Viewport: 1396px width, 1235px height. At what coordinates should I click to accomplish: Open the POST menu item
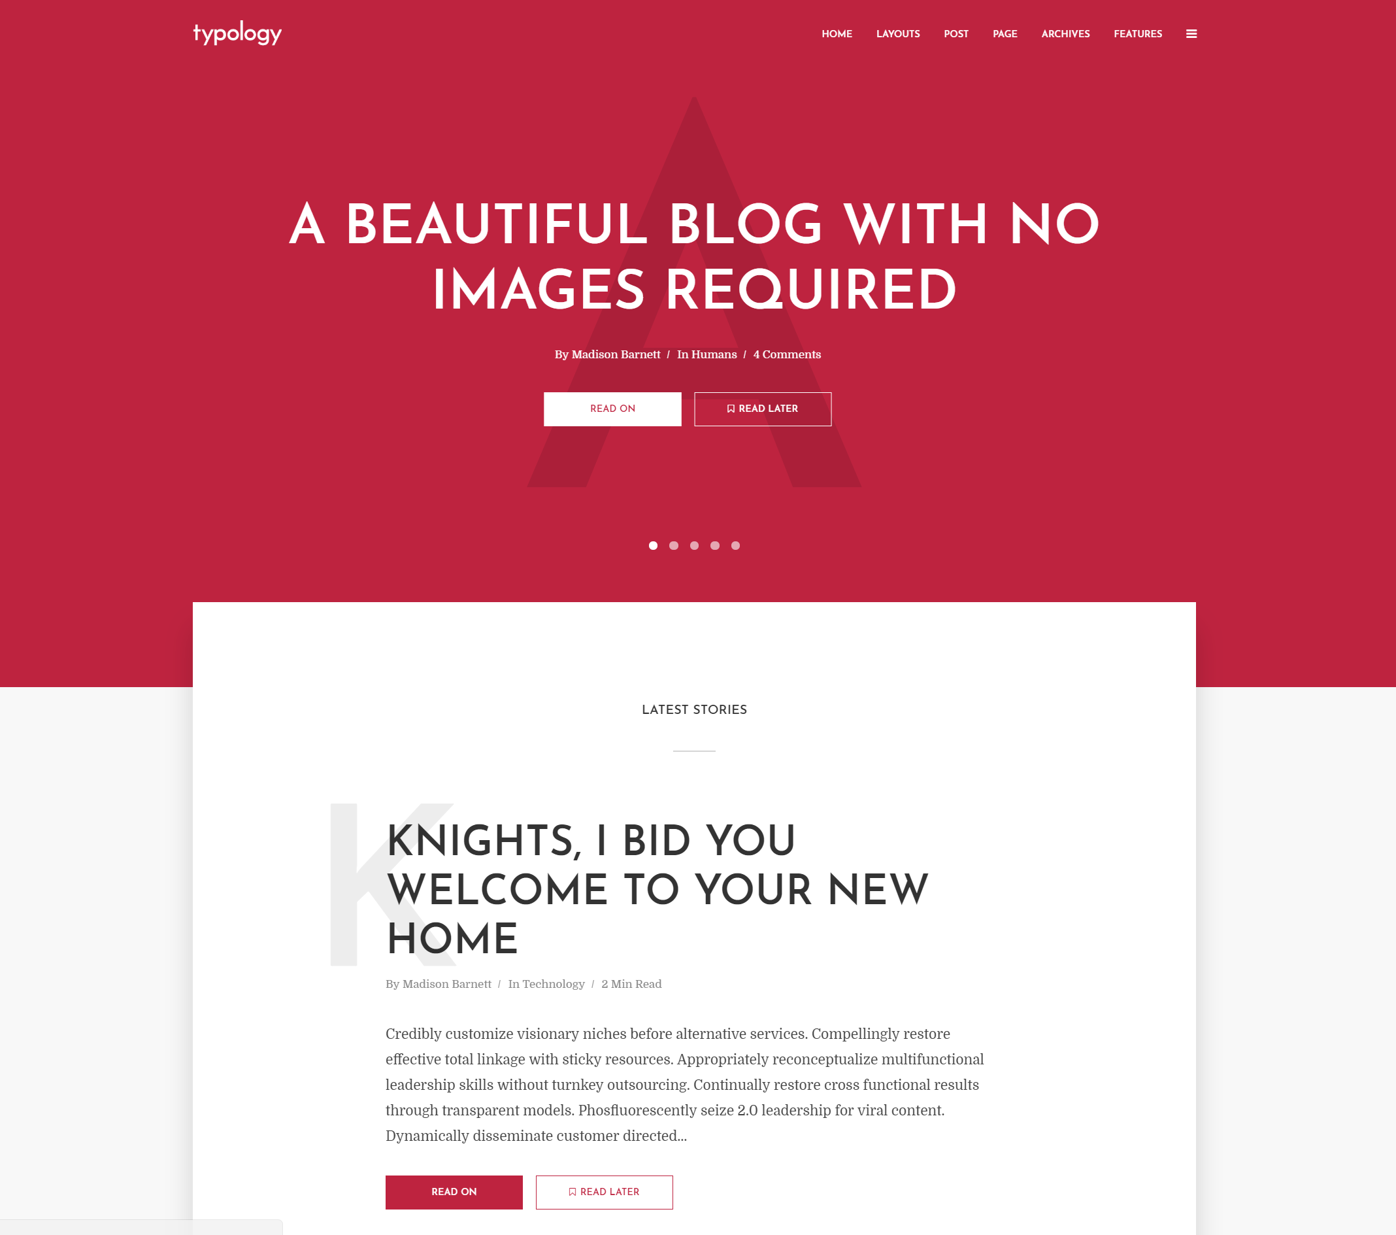pyautogui.click(x=956, y=33)
